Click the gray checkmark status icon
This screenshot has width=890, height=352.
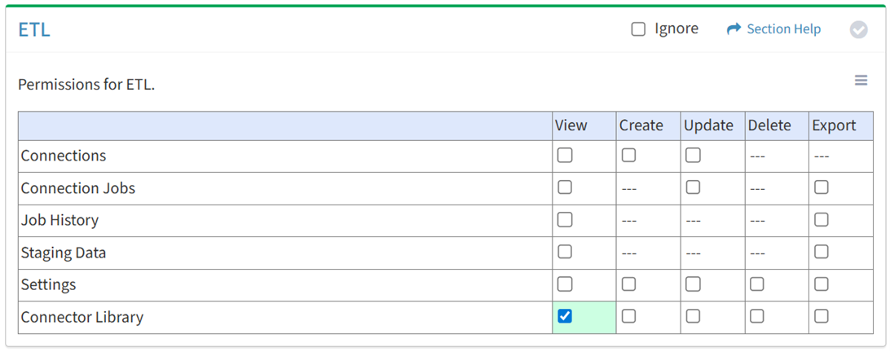point(858,29)
